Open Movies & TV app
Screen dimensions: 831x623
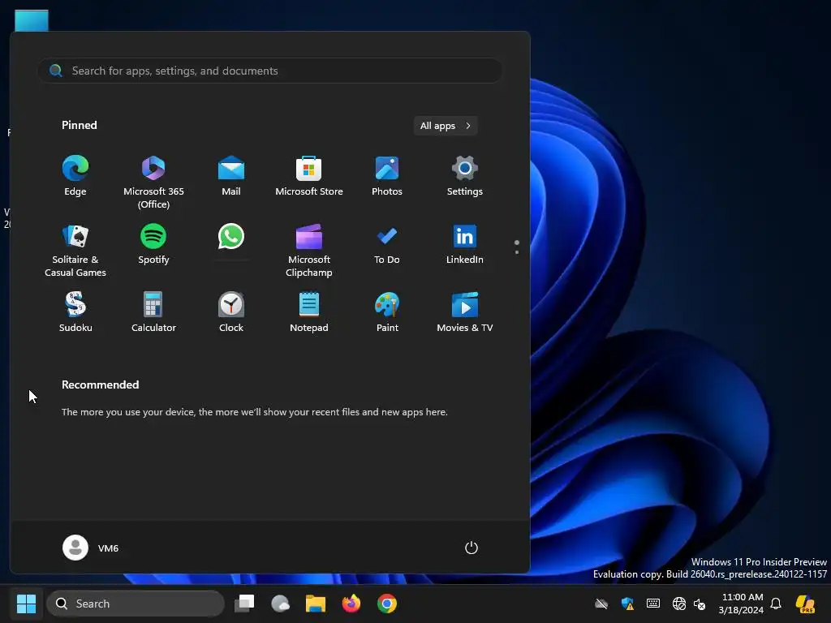[465, 312]
